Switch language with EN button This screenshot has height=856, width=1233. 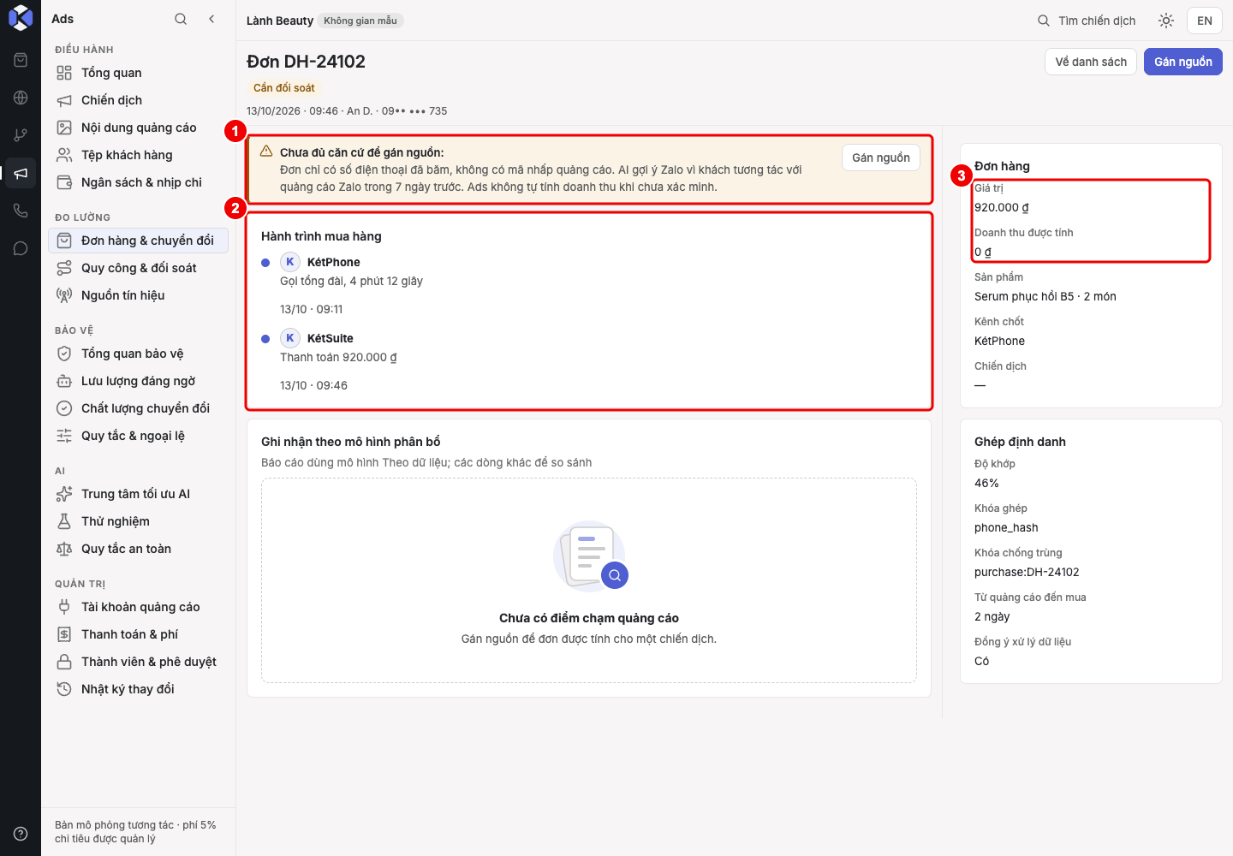[1205, 21]
